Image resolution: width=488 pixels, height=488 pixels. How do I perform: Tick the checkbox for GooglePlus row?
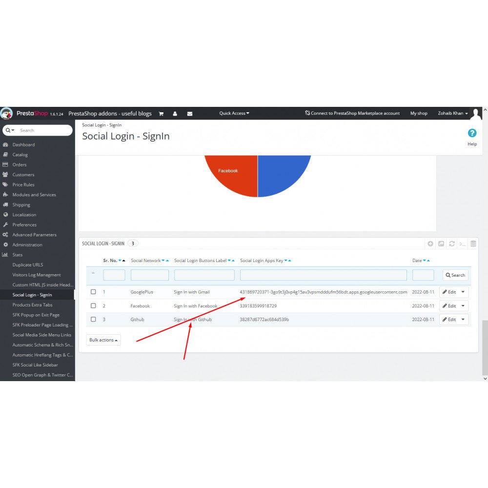point(93,292)
